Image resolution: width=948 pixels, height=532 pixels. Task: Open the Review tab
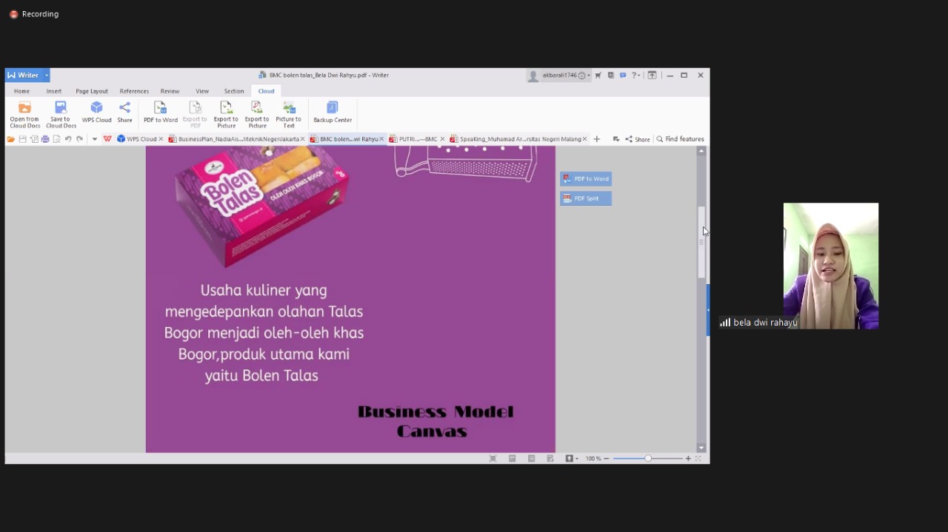pos(170,91)
